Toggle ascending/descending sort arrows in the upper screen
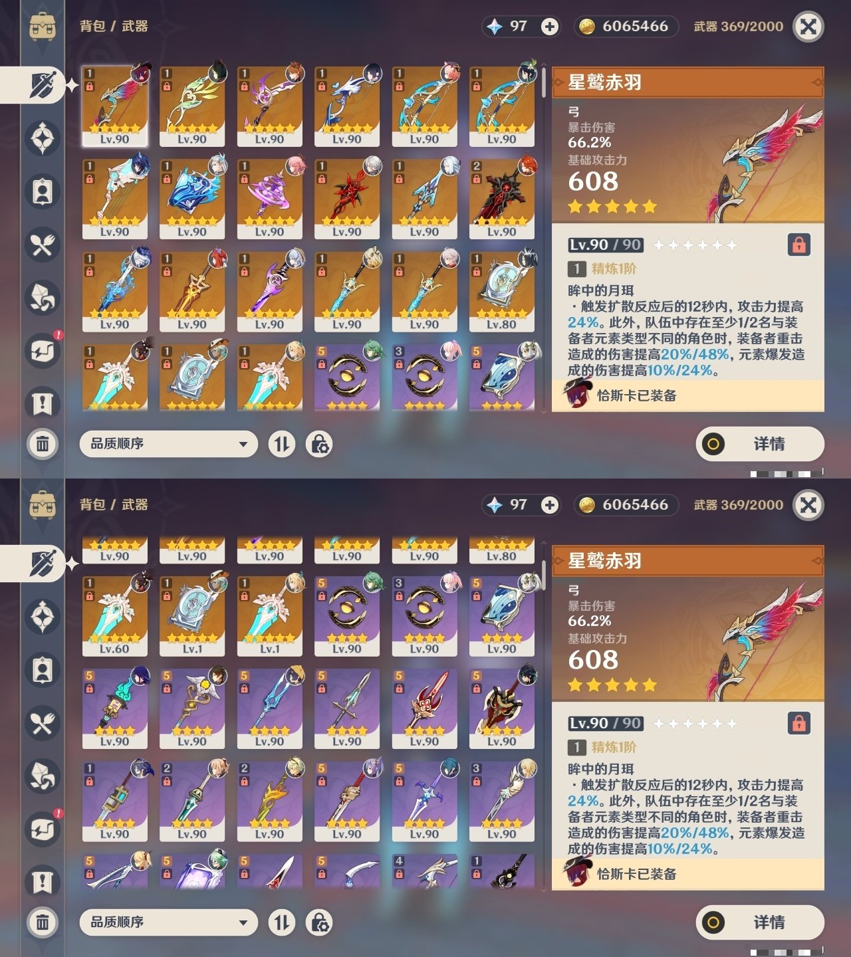Screen dimensions: 851x957 point(282,444)
